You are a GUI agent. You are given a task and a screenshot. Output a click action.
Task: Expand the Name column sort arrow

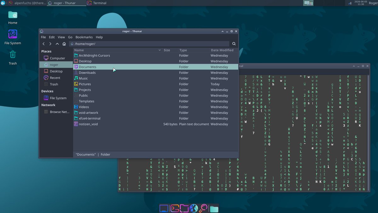[159, 50]
